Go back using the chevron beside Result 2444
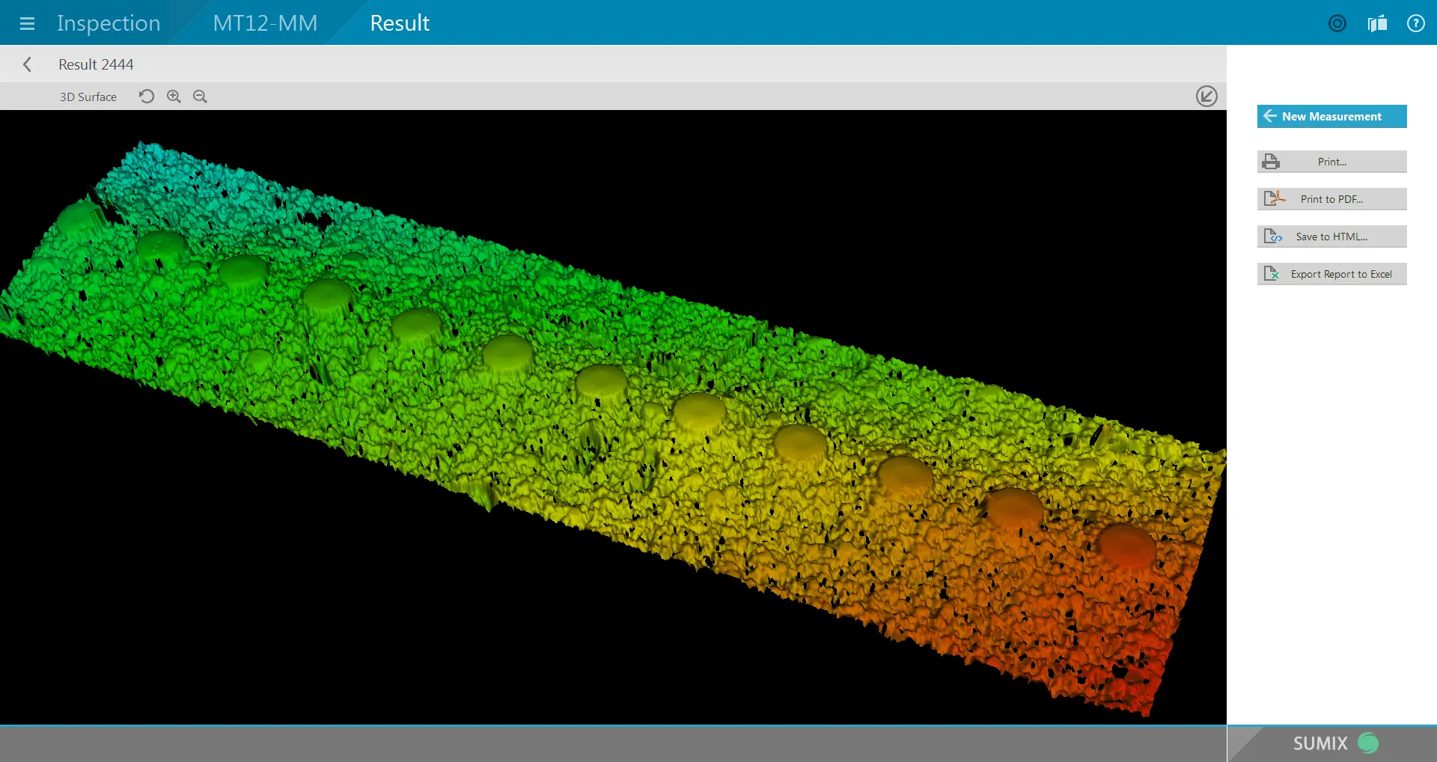The height and width of the screenshot is (762, 1437). (27, 64)
